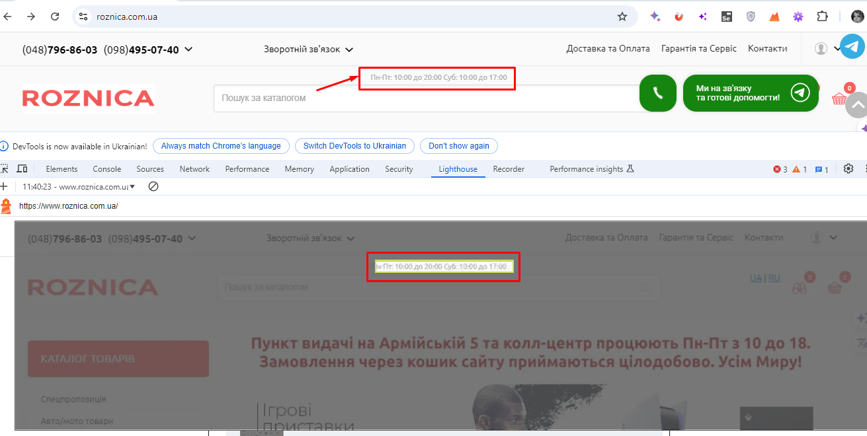This screenshot has width=867, height=436.
Task: Open the Доставка та Оплата link
Action: coord(608,49)
